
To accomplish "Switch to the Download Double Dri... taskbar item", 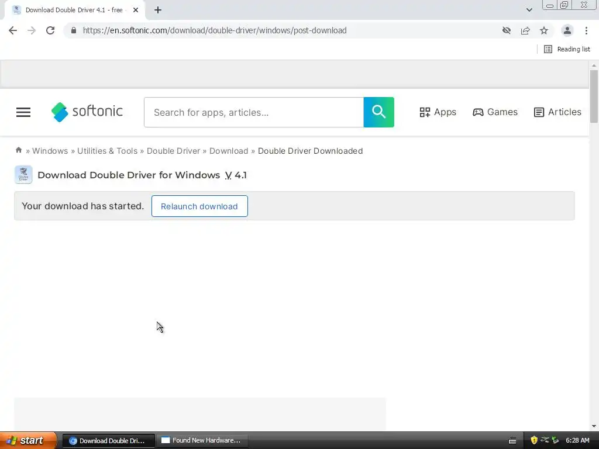I will coord(108,441).
